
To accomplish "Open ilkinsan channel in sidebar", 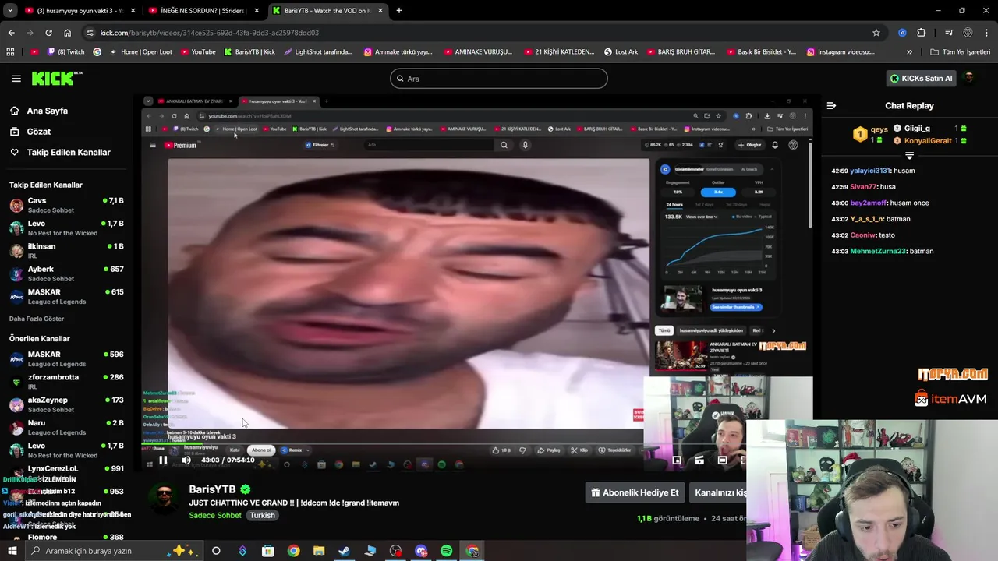I will pos(67,251).
